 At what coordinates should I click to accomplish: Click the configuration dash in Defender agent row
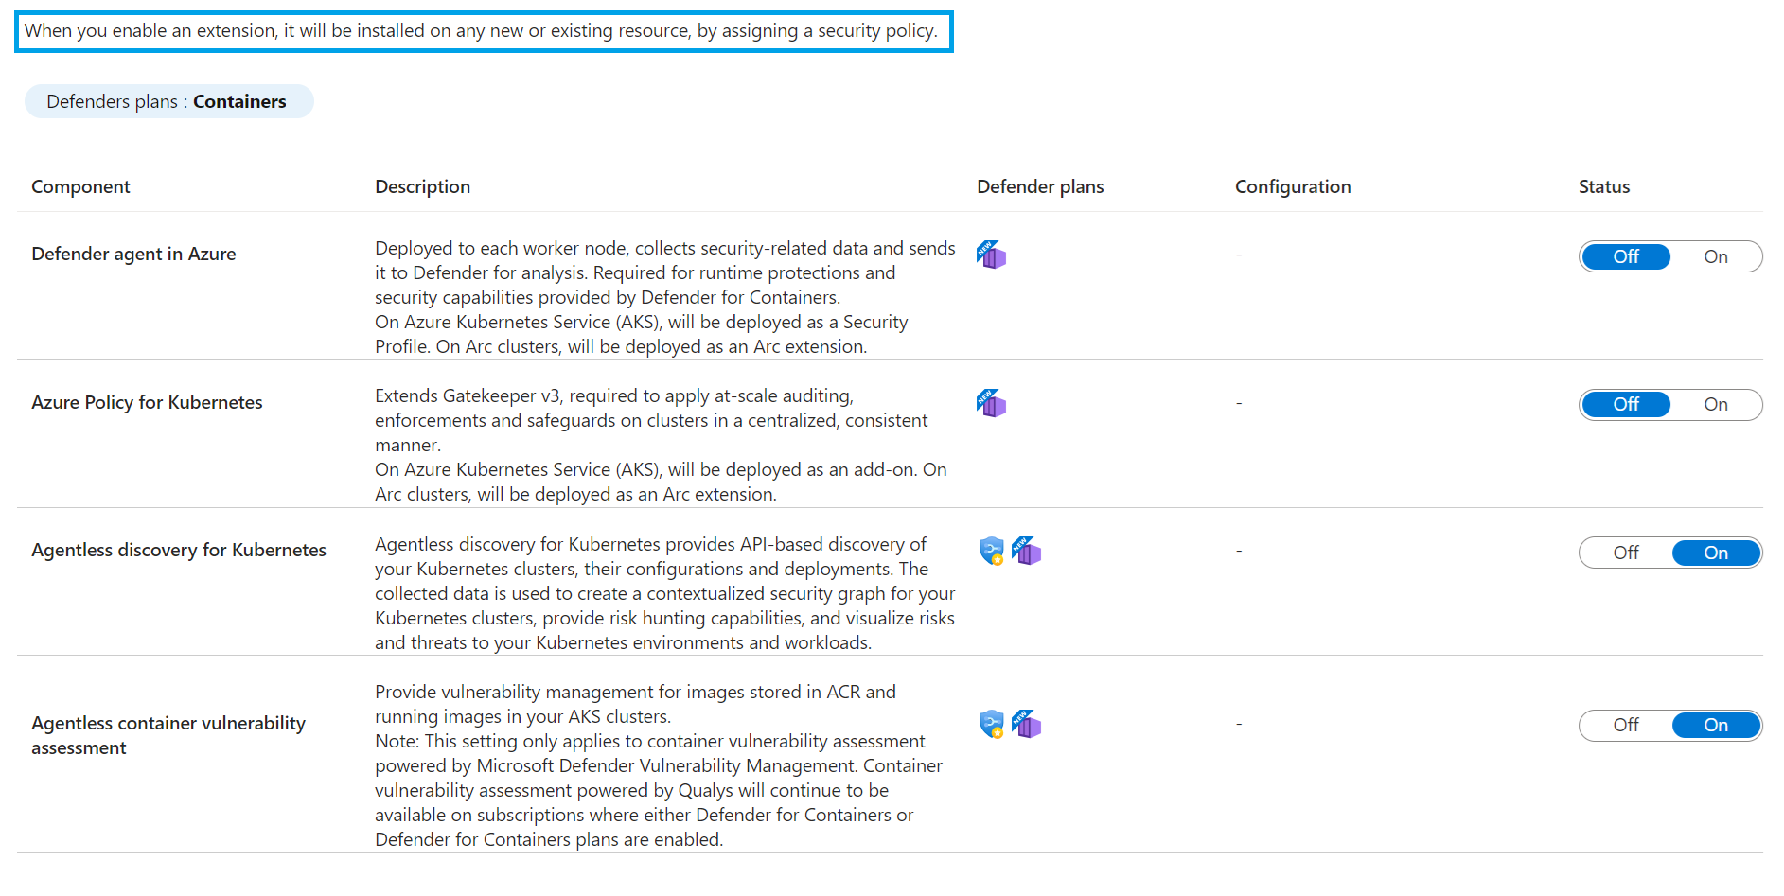[1239, 255]
